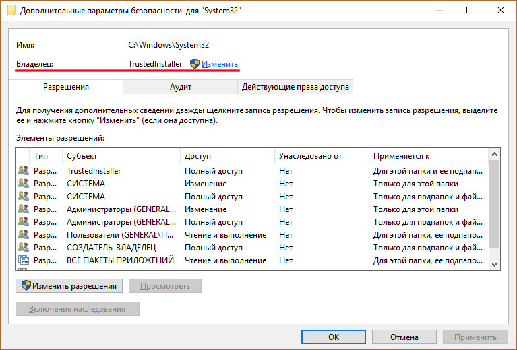Click the user icon of СОЗДАТЕЛЬ-ВЛАДЕЛЕЦ row
The width and height of the screenshot is (517, 350).
click(x=24, y=248)
